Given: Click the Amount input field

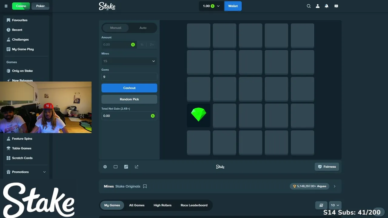Looking at the screenshot, I should coord(119,45).
